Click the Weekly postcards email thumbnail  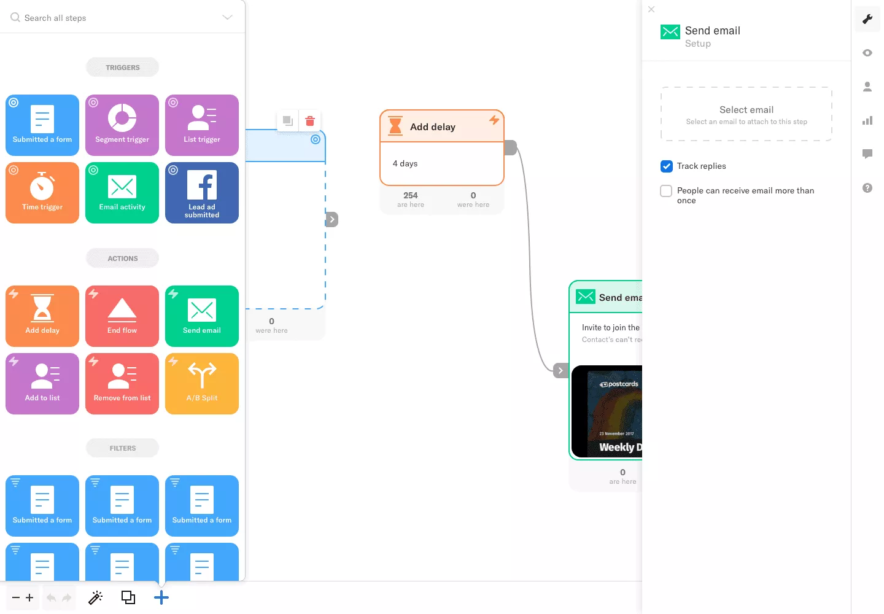(x=608, y=411)
